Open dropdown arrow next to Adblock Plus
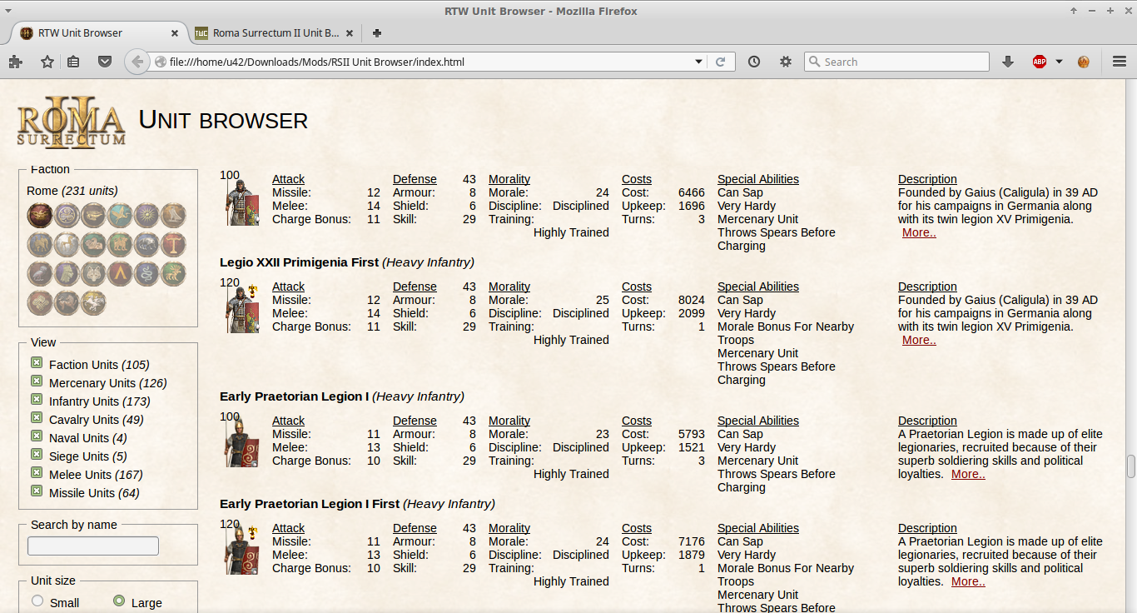This screenshot has width=1137, height=613. (x=1059, y=62)
